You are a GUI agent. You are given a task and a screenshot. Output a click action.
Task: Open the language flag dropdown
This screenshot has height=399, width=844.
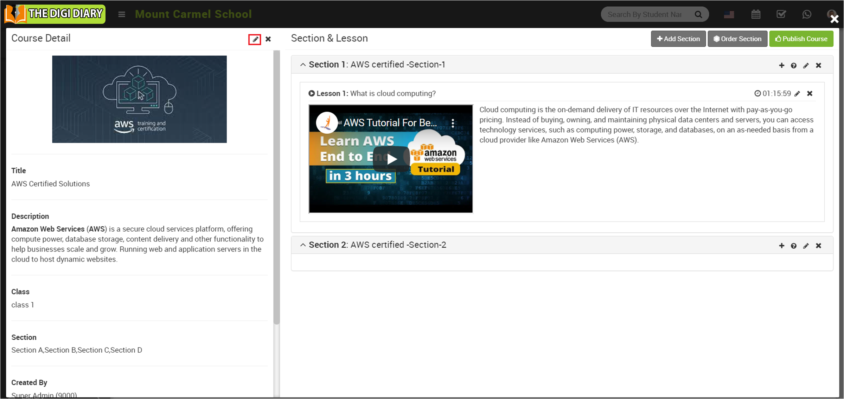point(729,14)
